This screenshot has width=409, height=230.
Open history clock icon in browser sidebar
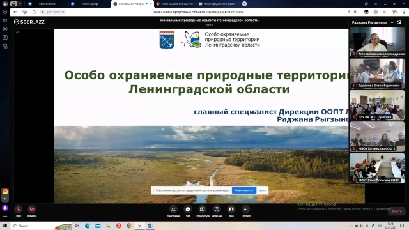click(5, 12)
